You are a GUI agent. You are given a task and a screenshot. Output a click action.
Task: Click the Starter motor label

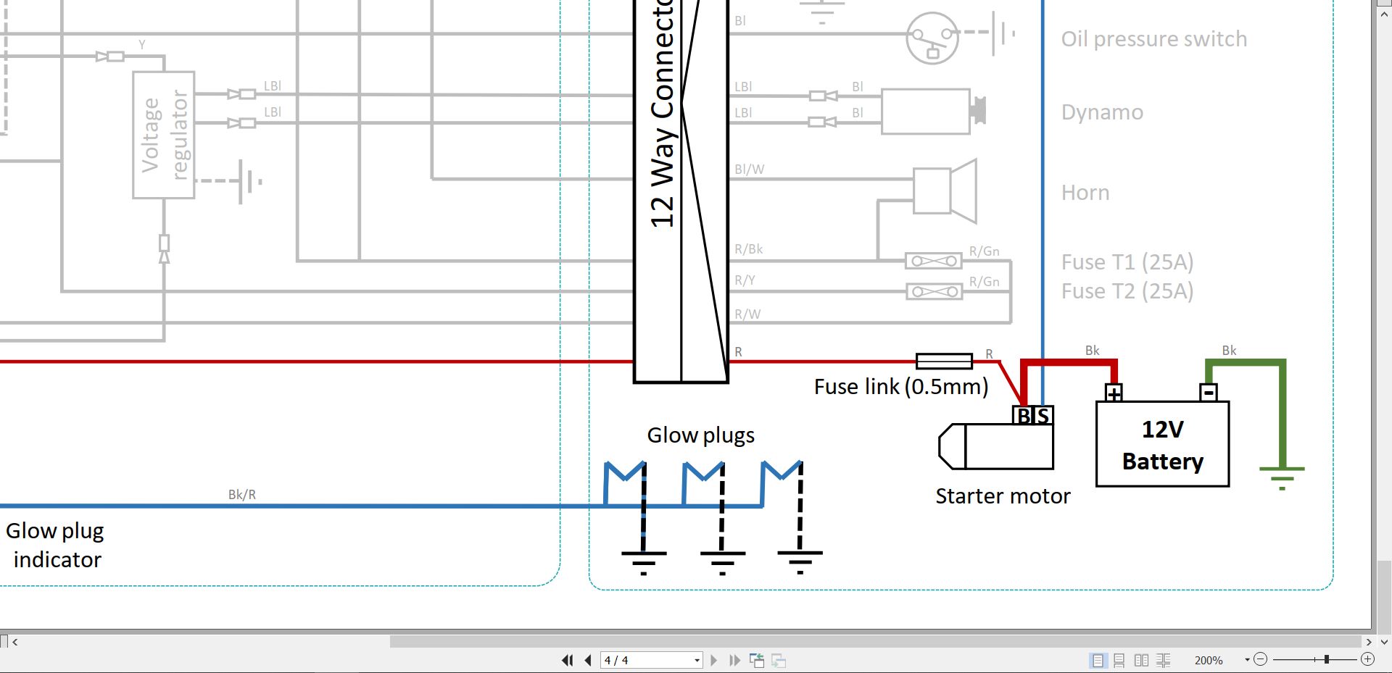(1003, 496)
